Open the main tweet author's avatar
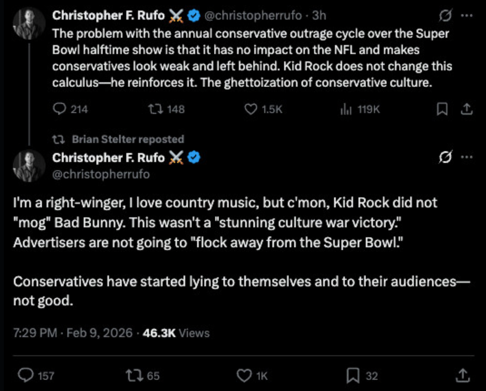Viewport: 486px width, 391px height. tap(29, 165)
